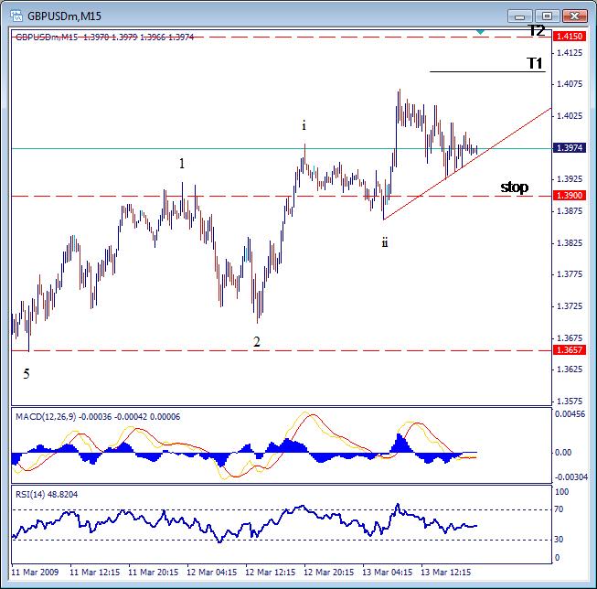597x589 pixels.
Task: Select the 'stop' text label
Action: coord(515,187)
